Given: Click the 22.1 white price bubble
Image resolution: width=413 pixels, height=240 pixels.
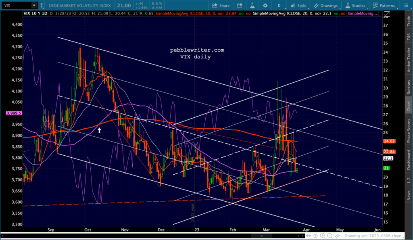Looking at the screenshot, I should point(388,159).
